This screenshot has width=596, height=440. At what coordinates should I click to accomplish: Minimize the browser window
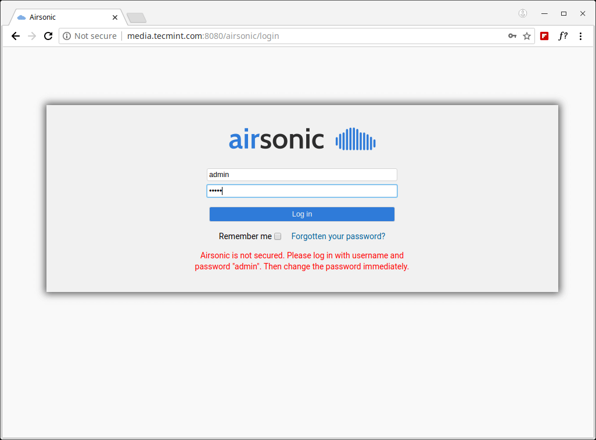click(544, 14)
